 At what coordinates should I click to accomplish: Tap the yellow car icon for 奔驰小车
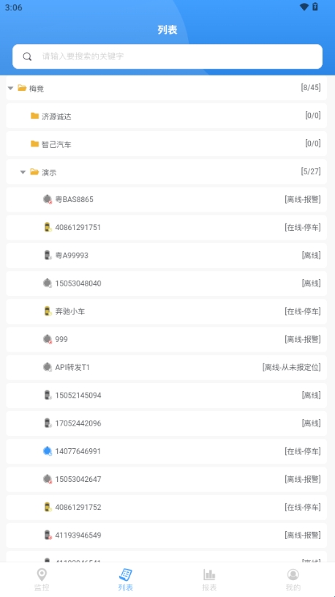(x=48, y=311)
